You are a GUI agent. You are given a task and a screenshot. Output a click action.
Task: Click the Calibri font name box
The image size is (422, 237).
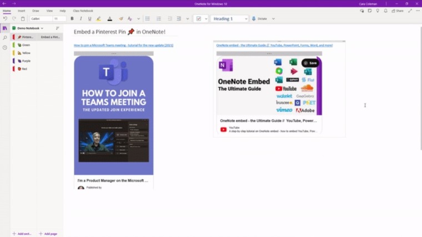click(41, 18)
